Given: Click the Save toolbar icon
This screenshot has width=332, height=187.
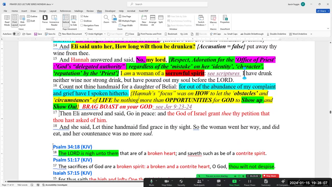Looking at the screenshot, I should point(38,34).
